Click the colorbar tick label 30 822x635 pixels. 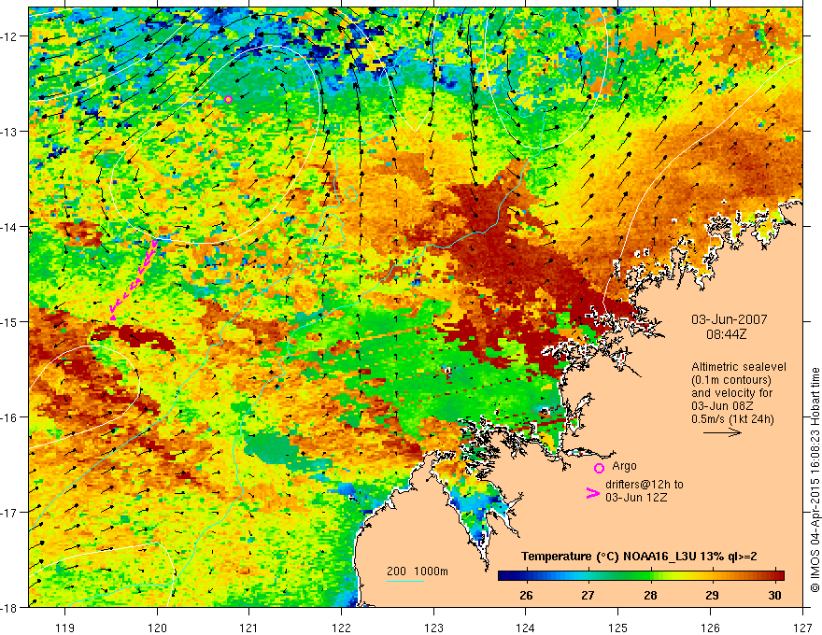(774, 596)
